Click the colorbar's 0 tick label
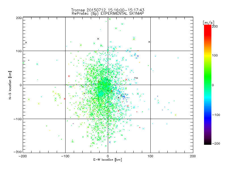 click(213, 85)
